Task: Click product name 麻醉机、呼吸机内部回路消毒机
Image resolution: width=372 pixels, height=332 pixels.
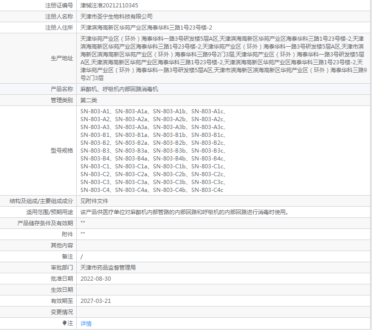Action: click(119, 89)
